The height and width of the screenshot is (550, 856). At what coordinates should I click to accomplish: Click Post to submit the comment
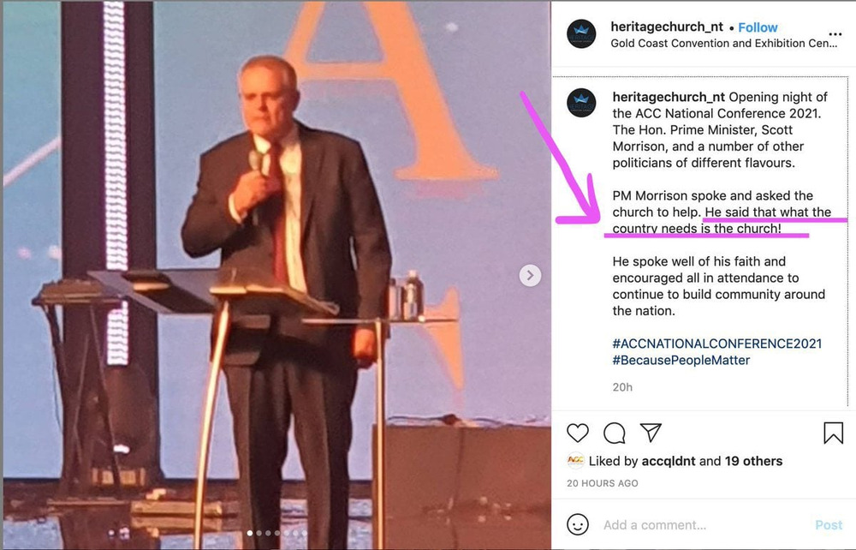[x=829, y=525]
